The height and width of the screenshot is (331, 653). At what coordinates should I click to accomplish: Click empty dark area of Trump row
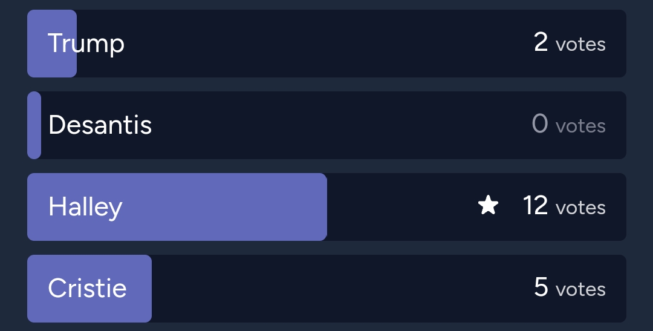(325, 44)
